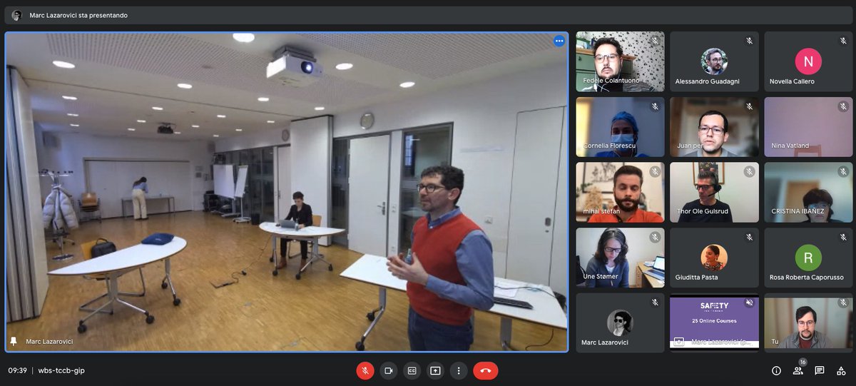Select Une Stømer's video tile
Viewport: 856px width, 386px height.
click(x=620, y=258)
